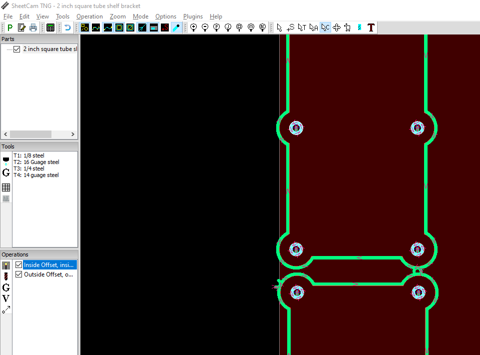Screen dimensions: 480x355
Task: Click the cyan striped toolbar icon
Action: (360, 27)
